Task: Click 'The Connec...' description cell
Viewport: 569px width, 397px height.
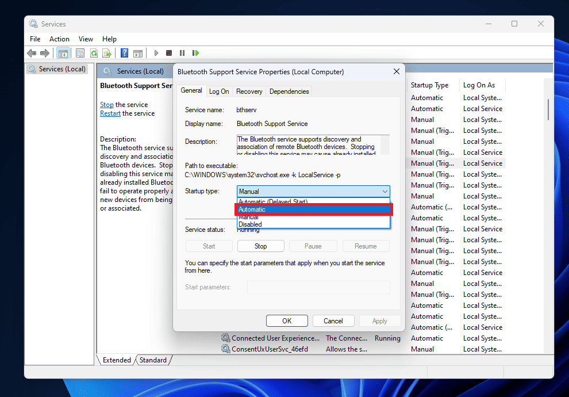Action: 347,338
